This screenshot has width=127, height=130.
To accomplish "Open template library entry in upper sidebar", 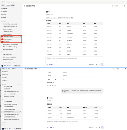I will (4, 18).
